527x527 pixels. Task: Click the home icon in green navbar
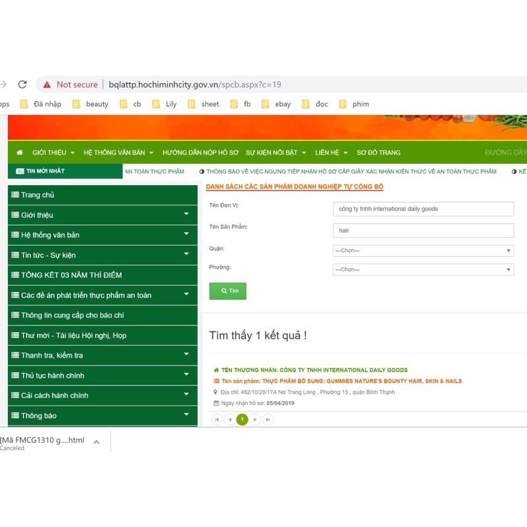pos(20,152)
